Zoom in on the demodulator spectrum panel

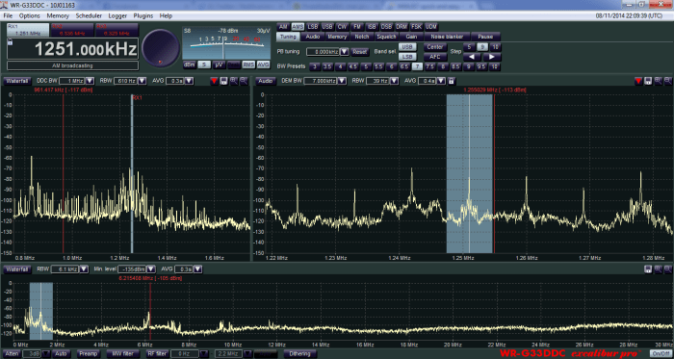658,81
